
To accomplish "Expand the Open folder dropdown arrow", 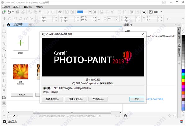I will pyautogui.click(x=13, y=12).
